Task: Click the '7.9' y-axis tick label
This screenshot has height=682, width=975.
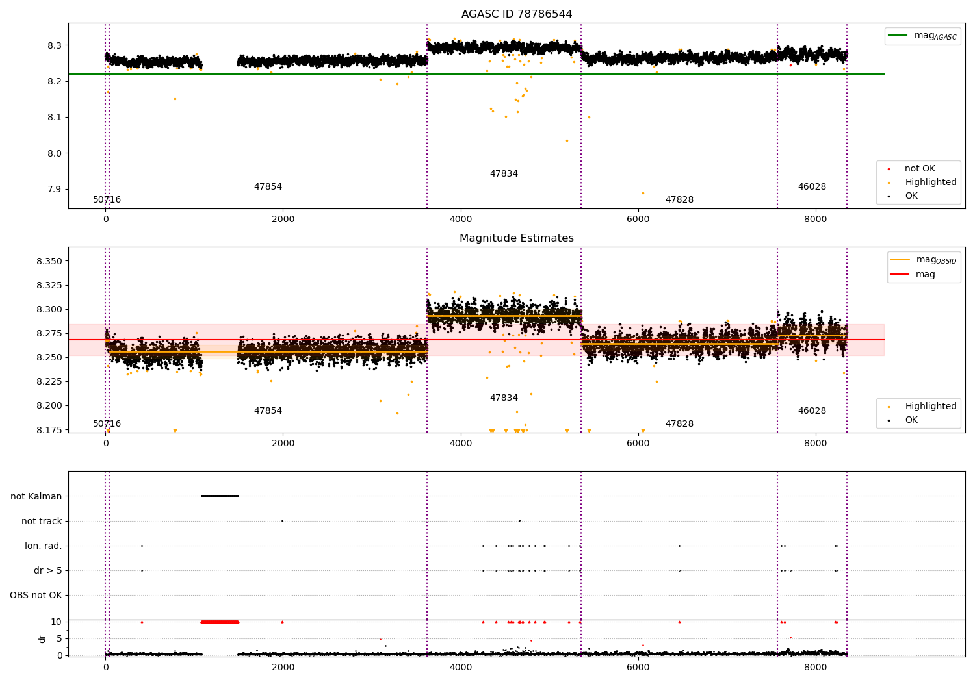Action: coord(55,190)
